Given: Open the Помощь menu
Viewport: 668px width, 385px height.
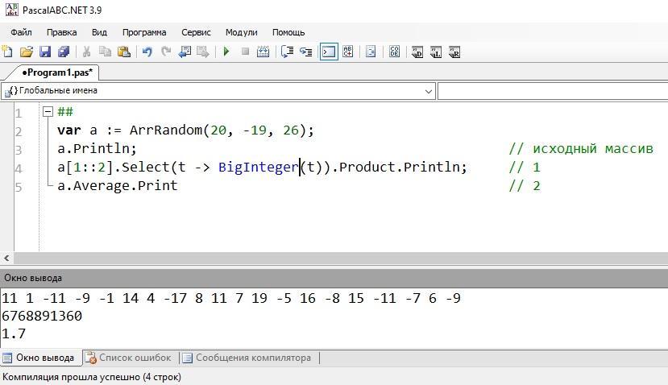Looking at the screenshot, I should (288, 32).
